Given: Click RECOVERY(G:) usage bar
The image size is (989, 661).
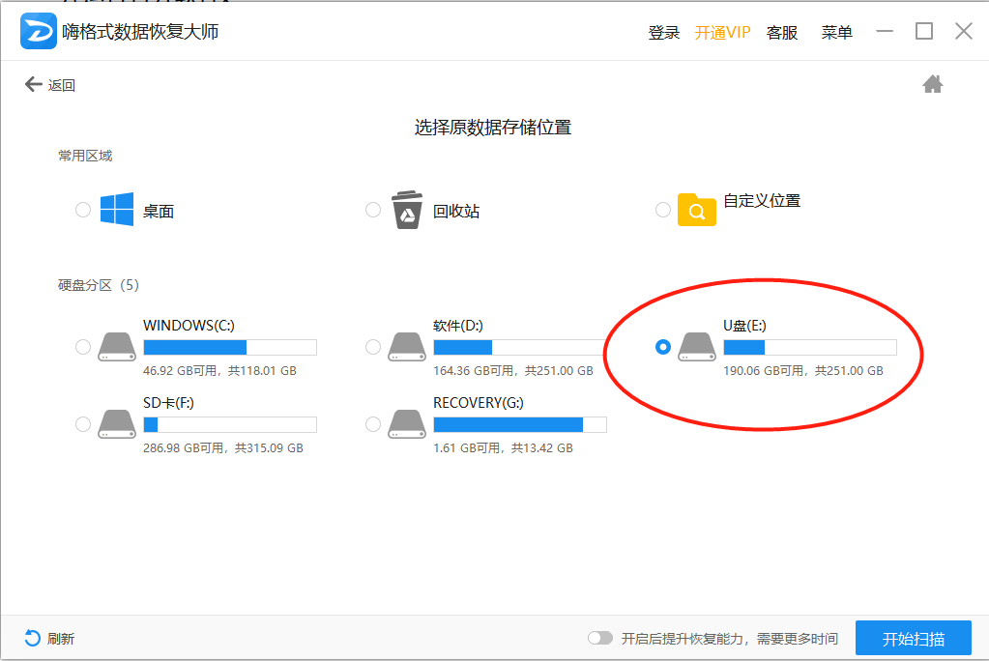Looking at the screenshot, I should coord(520,425).
